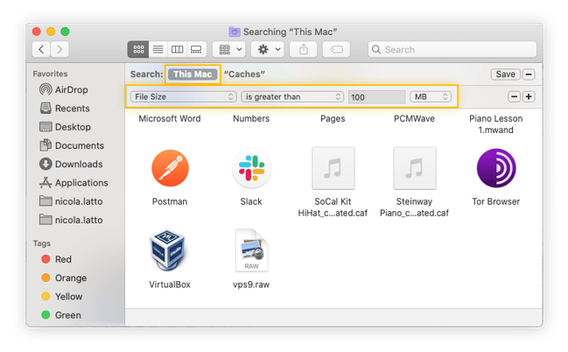Zoom the window with green button

[65, 32]
